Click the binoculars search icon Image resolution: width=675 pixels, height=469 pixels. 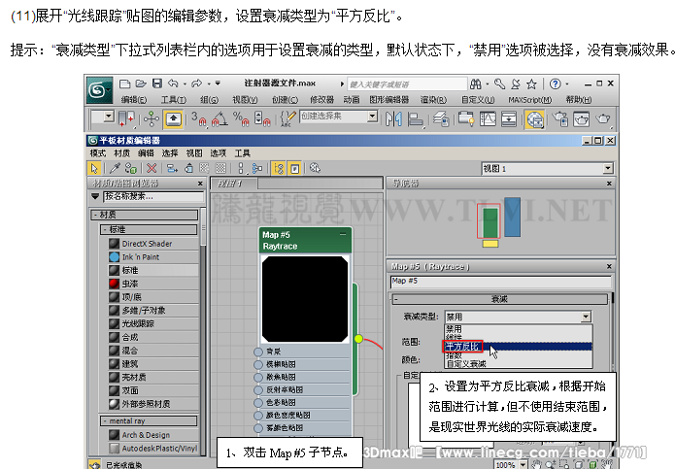pyautogui.click(x=476, y=84)
